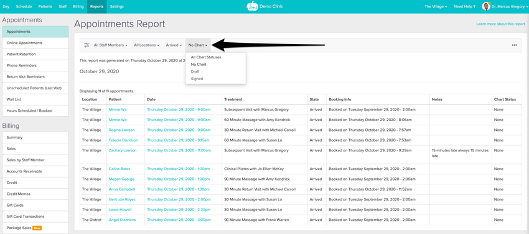
Task: Open Gift Cards report
Action: 35,205
